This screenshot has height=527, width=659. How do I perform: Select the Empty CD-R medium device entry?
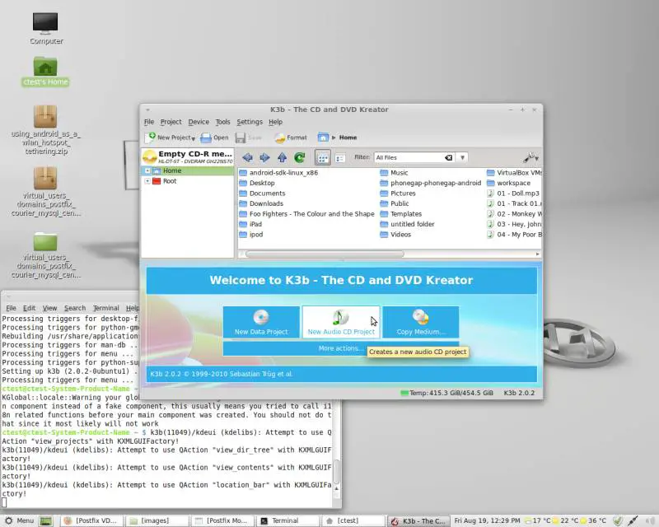pos(188,156)
